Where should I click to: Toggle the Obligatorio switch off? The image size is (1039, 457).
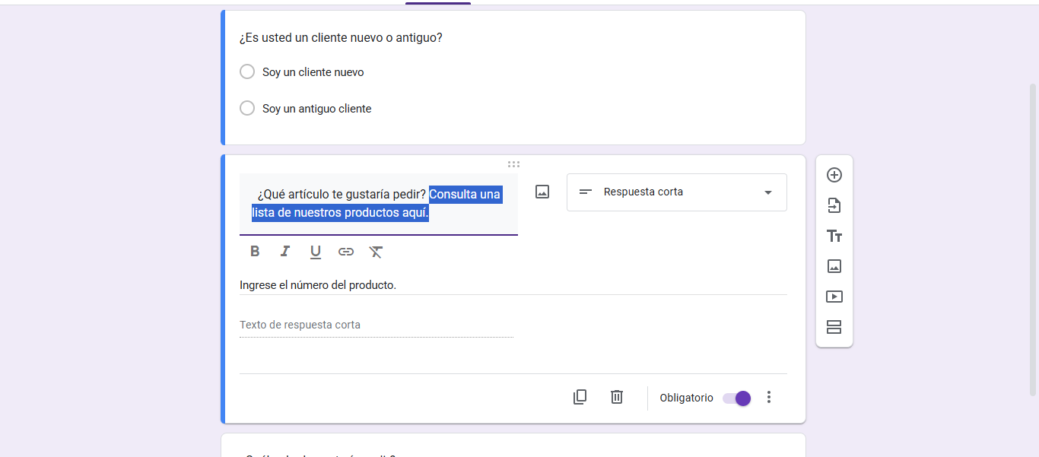point(736,398)
